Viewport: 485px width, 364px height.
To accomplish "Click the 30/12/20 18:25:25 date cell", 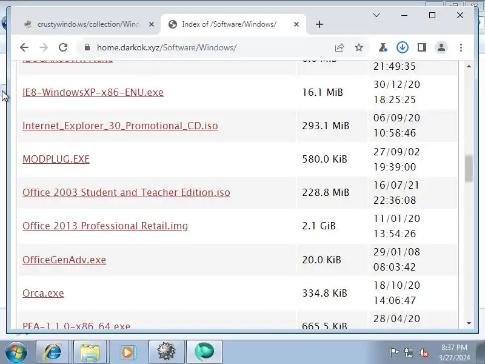I will (413, 92).
